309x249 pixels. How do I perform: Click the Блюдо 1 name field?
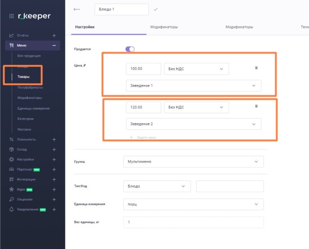pyautogui.click(x=122, y=9)
